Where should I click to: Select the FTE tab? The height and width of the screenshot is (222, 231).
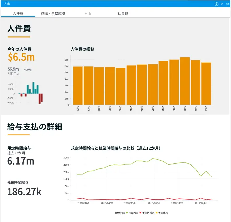[88, 14]
